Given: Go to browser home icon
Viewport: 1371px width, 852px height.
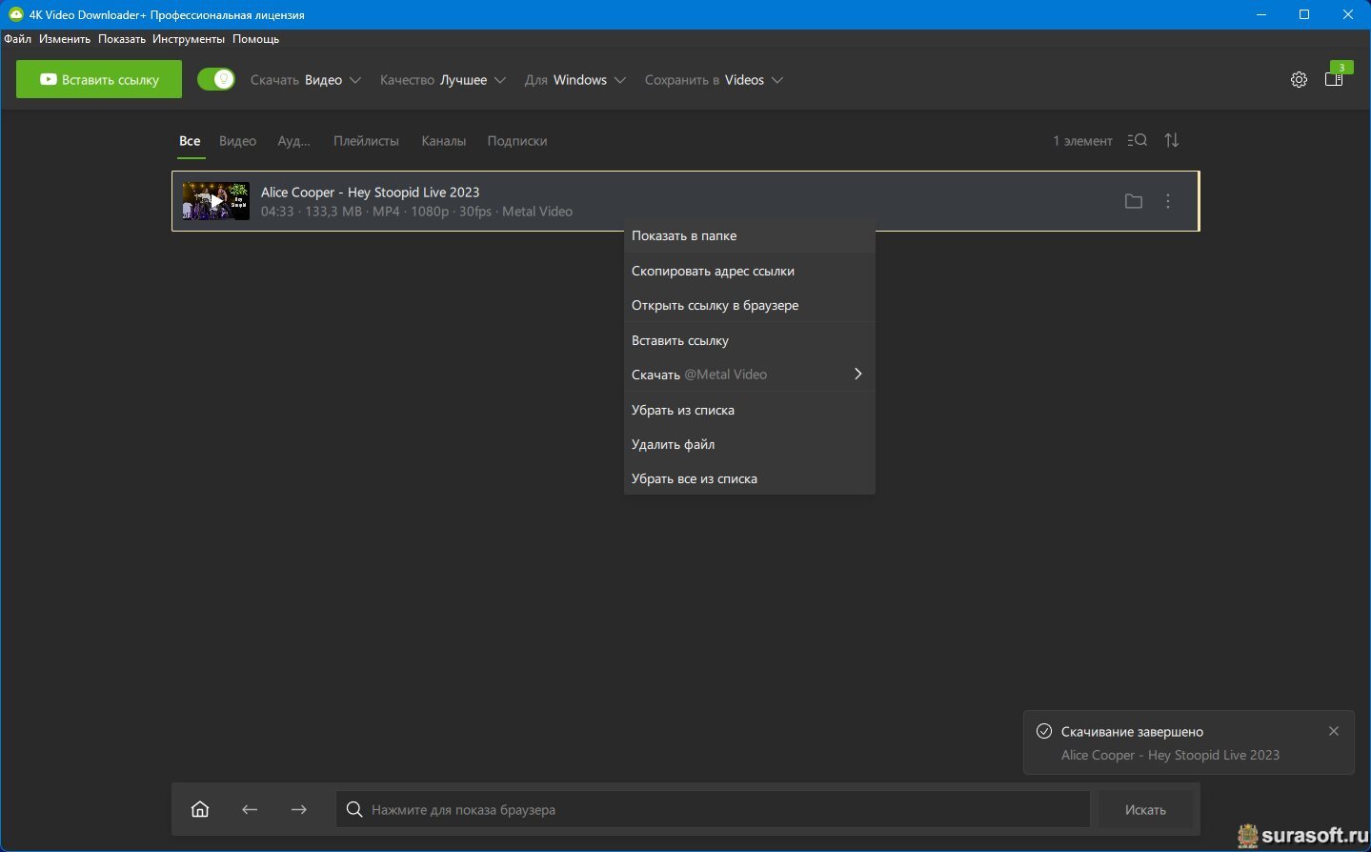Looking at the screenshot, I should click(200, 809).
